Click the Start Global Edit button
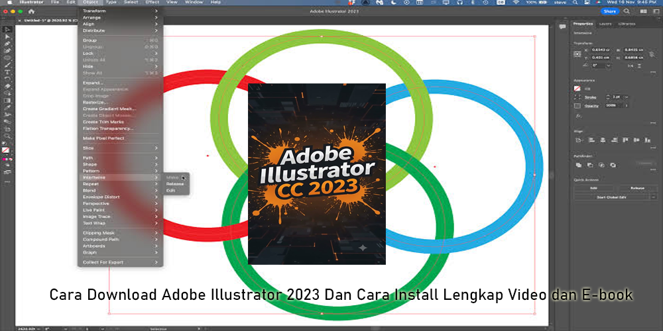The image size is (663, 331). click(x=611, y=197)
